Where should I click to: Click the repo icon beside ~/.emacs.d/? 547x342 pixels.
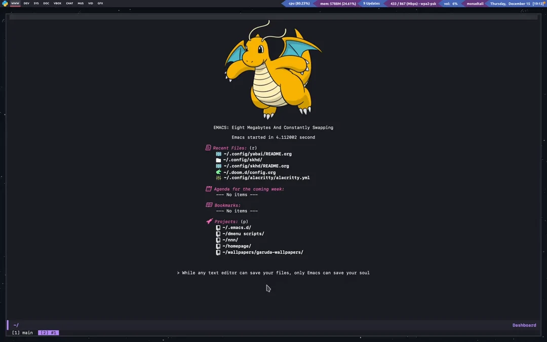point(218,227)
